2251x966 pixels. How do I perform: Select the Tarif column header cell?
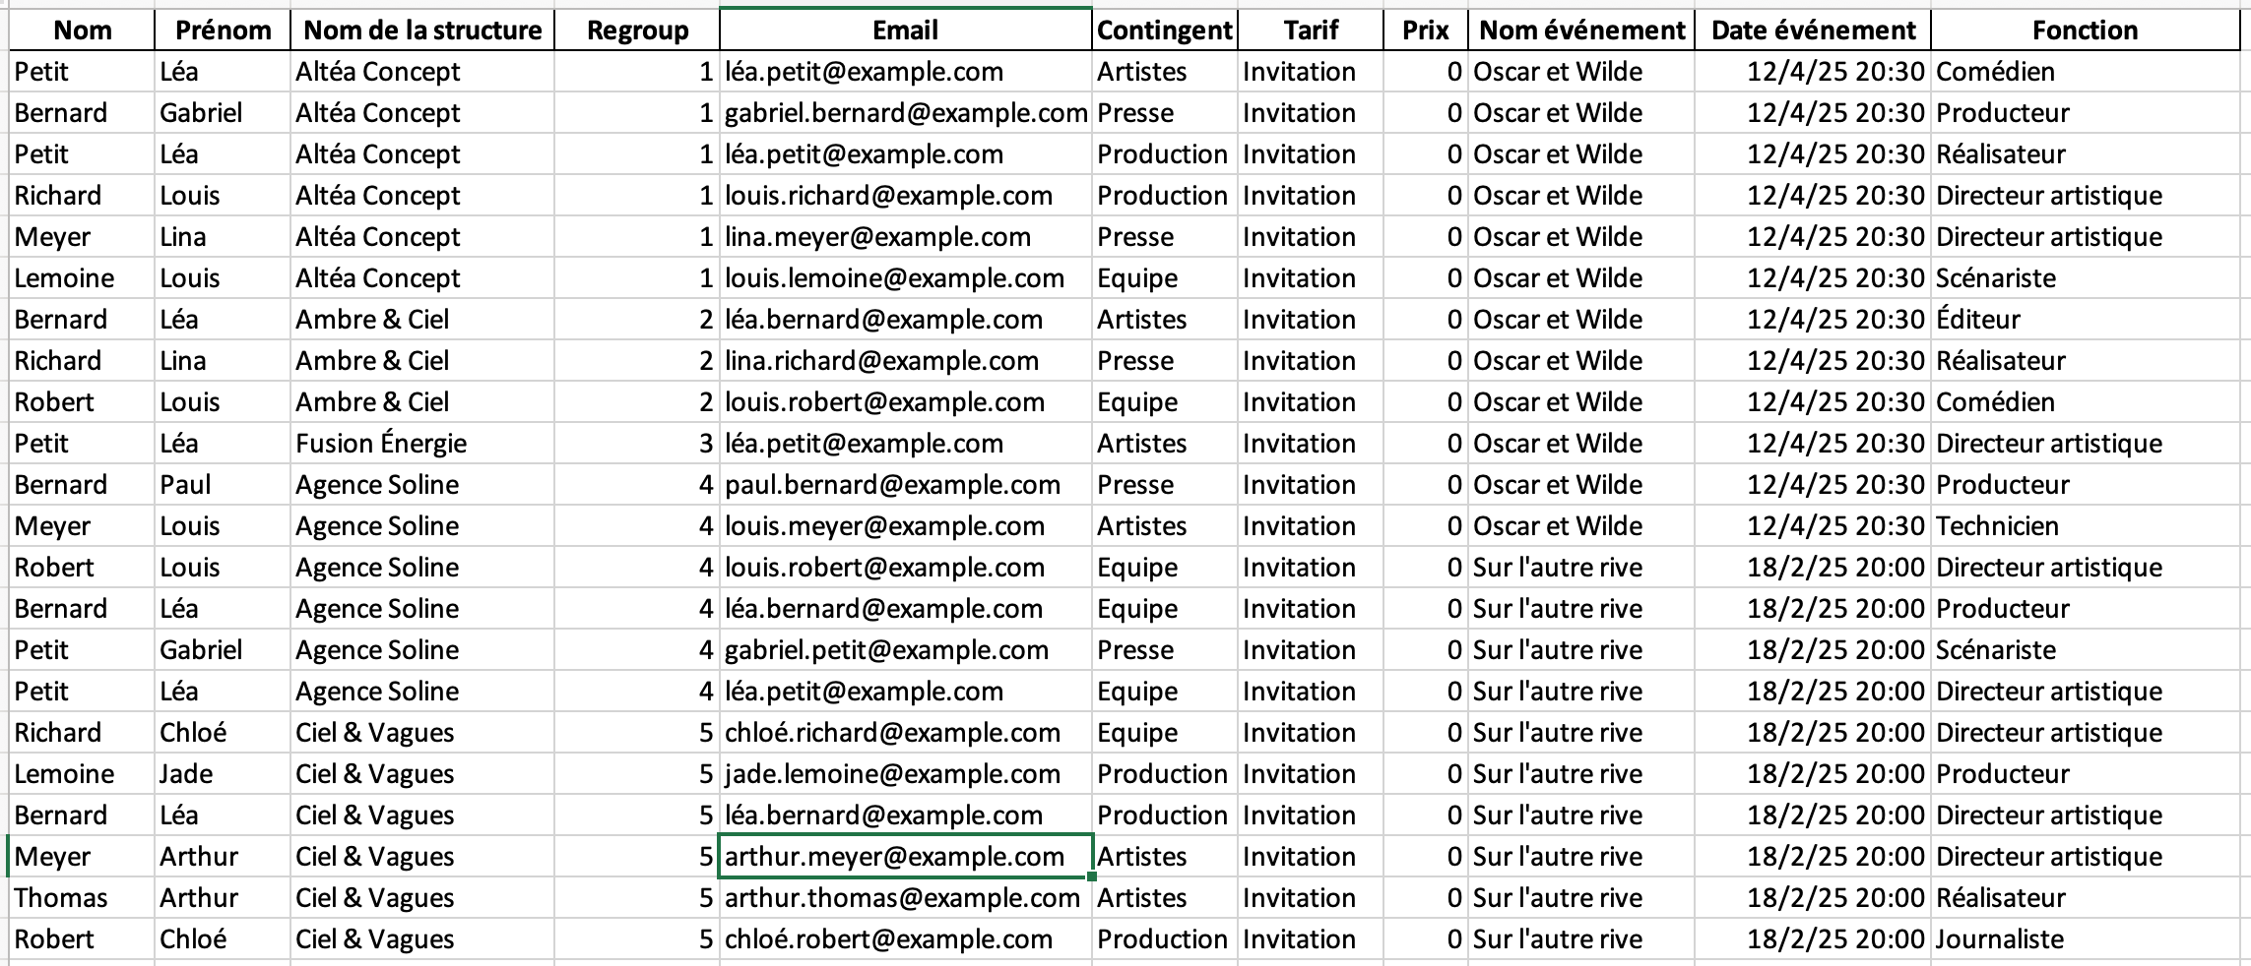click(x=1311, y=30)
